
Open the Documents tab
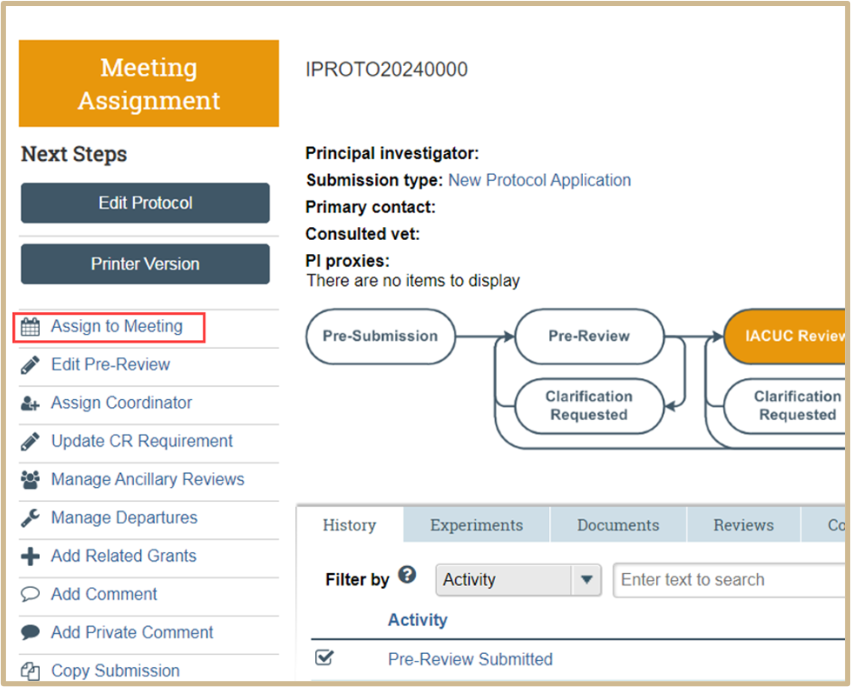[618, 525]
